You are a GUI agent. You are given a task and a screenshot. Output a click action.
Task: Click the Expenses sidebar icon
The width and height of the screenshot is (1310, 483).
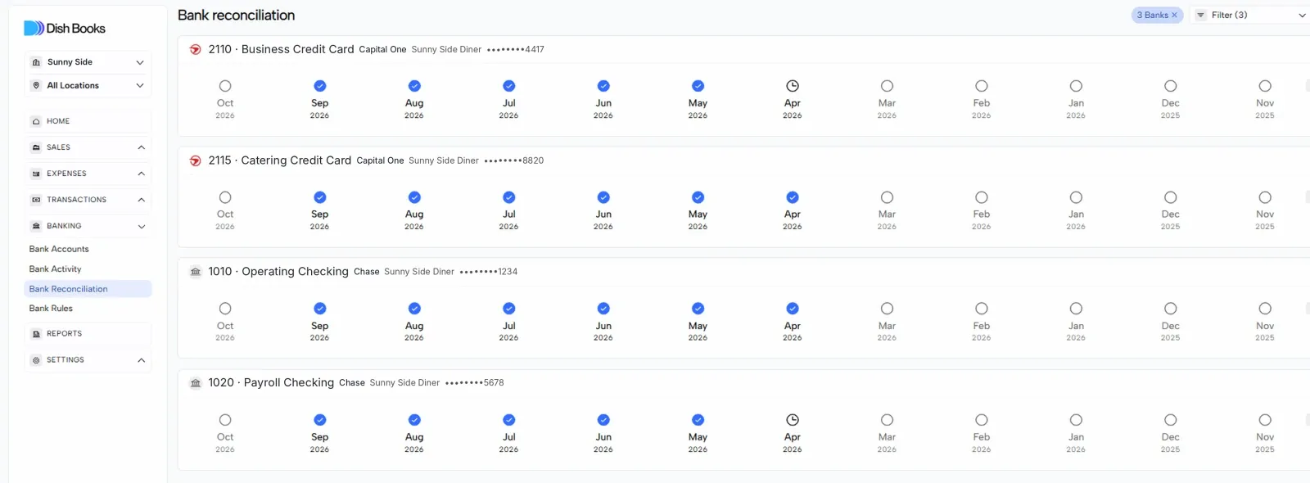pyautogui.click(x=36, y=174)
